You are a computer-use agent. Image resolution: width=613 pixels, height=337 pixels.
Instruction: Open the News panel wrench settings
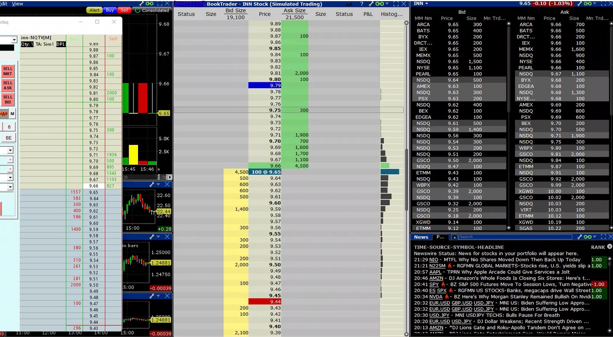(580, 237)
